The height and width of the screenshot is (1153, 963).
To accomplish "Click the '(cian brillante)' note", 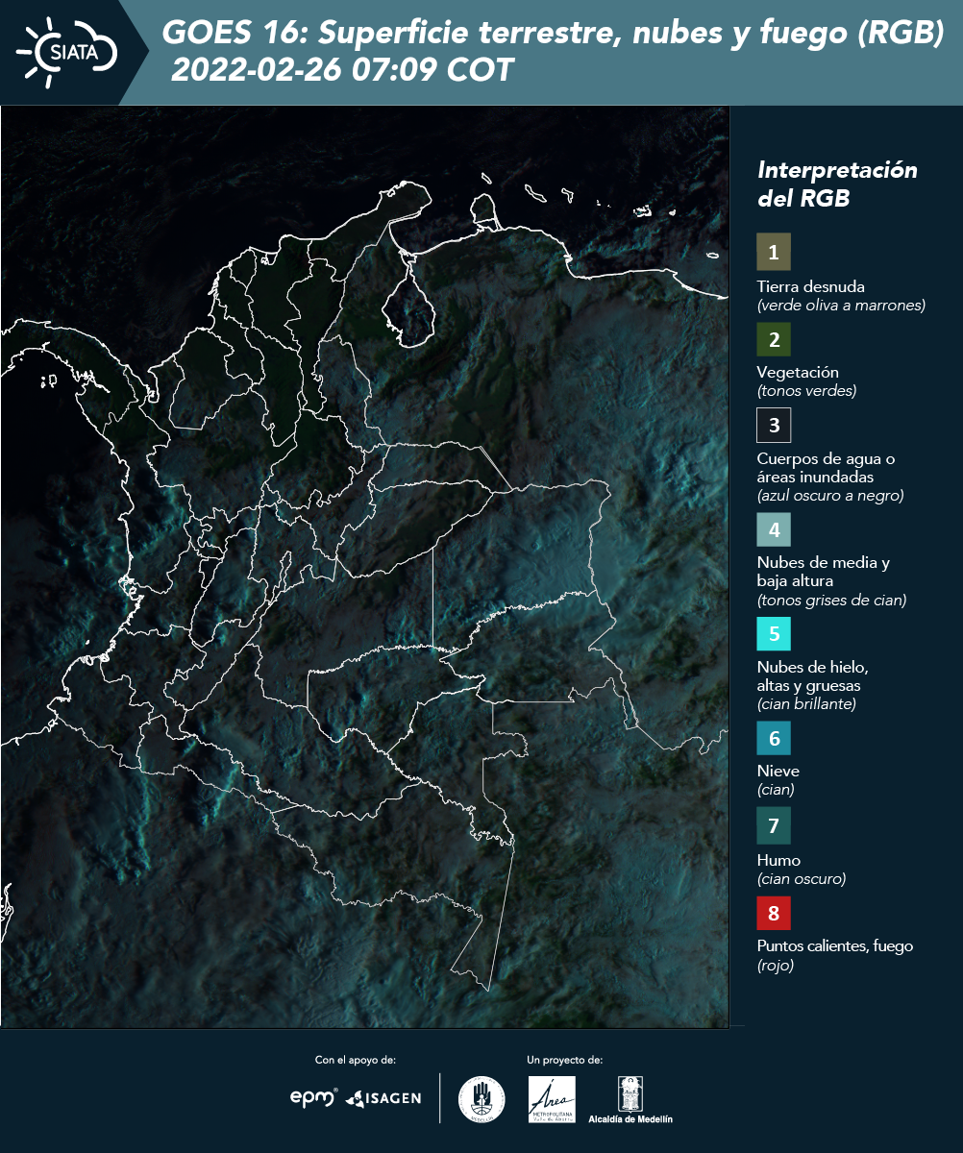I will pyautogui.click(x=806, y=704).
